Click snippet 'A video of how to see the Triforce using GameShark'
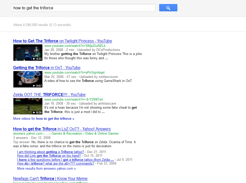 pyautogui.click(x=88, y=81)
